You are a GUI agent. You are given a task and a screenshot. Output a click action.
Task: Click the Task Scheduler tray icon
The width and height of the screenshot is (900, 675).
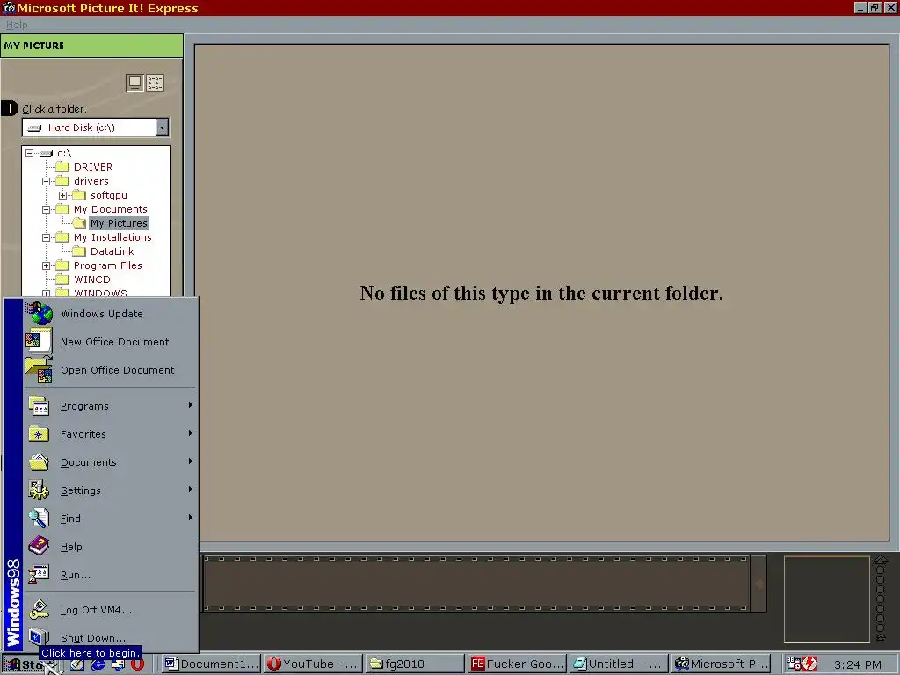pos(794,664)
